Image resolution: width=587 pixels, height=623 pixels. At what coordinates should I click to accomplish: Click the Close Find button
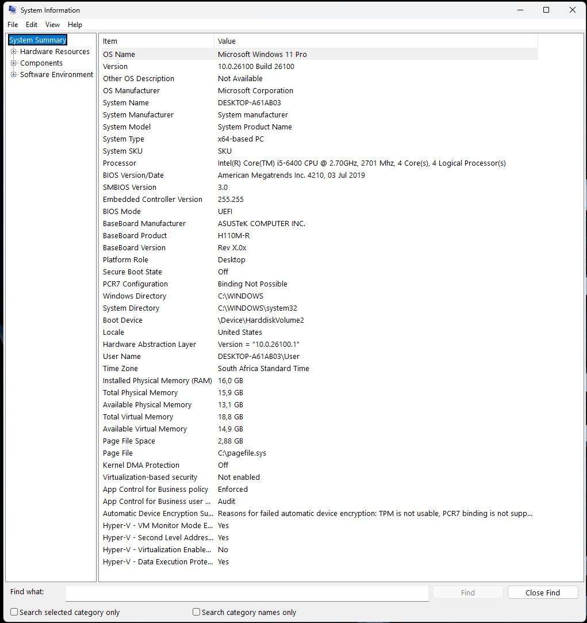click(x=542, y=593)
